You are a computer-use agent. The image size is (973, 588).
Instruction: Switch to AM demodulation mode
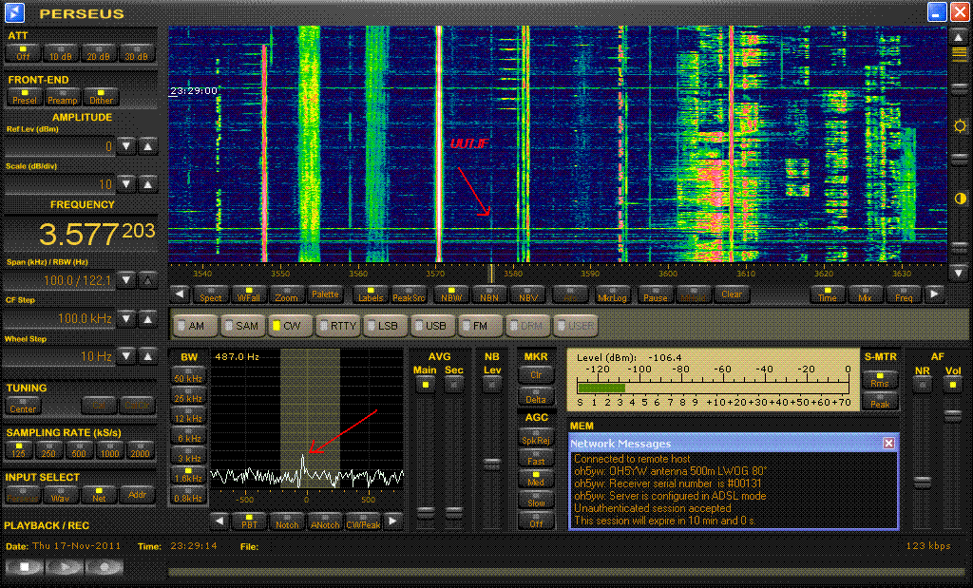pos(193,325)
